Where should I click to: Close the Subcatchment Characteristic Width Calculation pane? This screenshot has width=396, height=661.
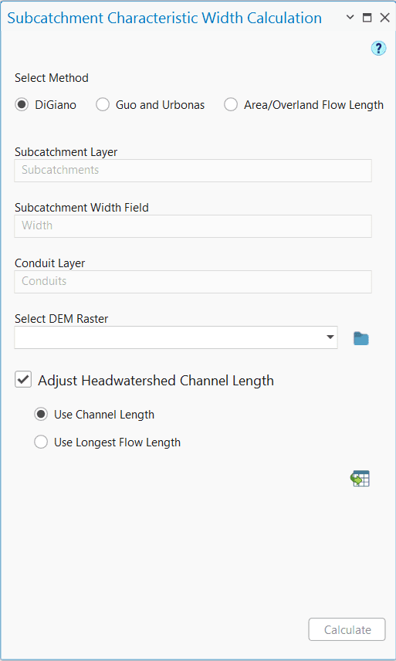[x=384, y=18]
